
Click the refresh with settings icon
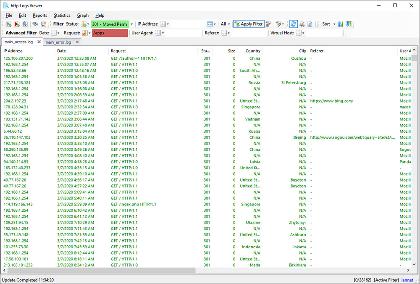pyautogui.click(x=302, y=24)
